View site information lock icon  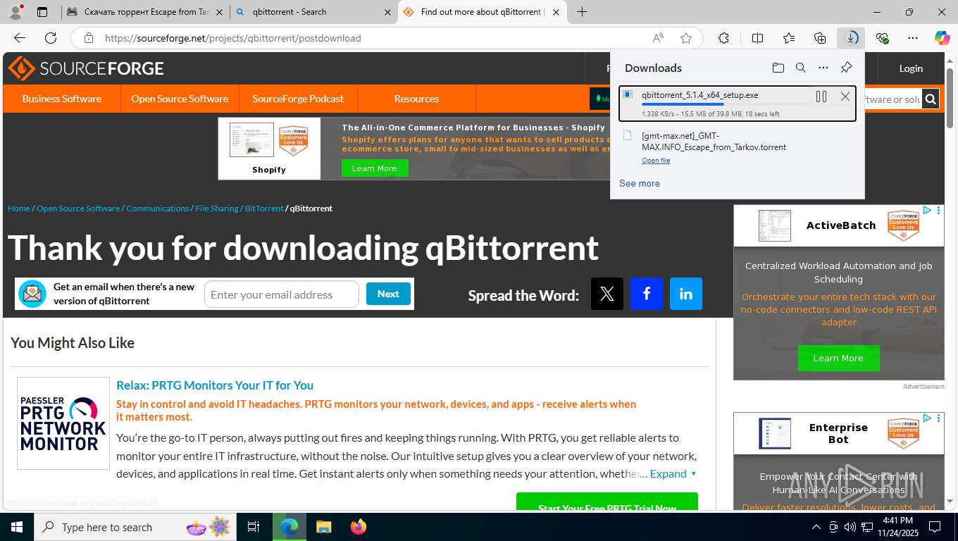point(88,38)
